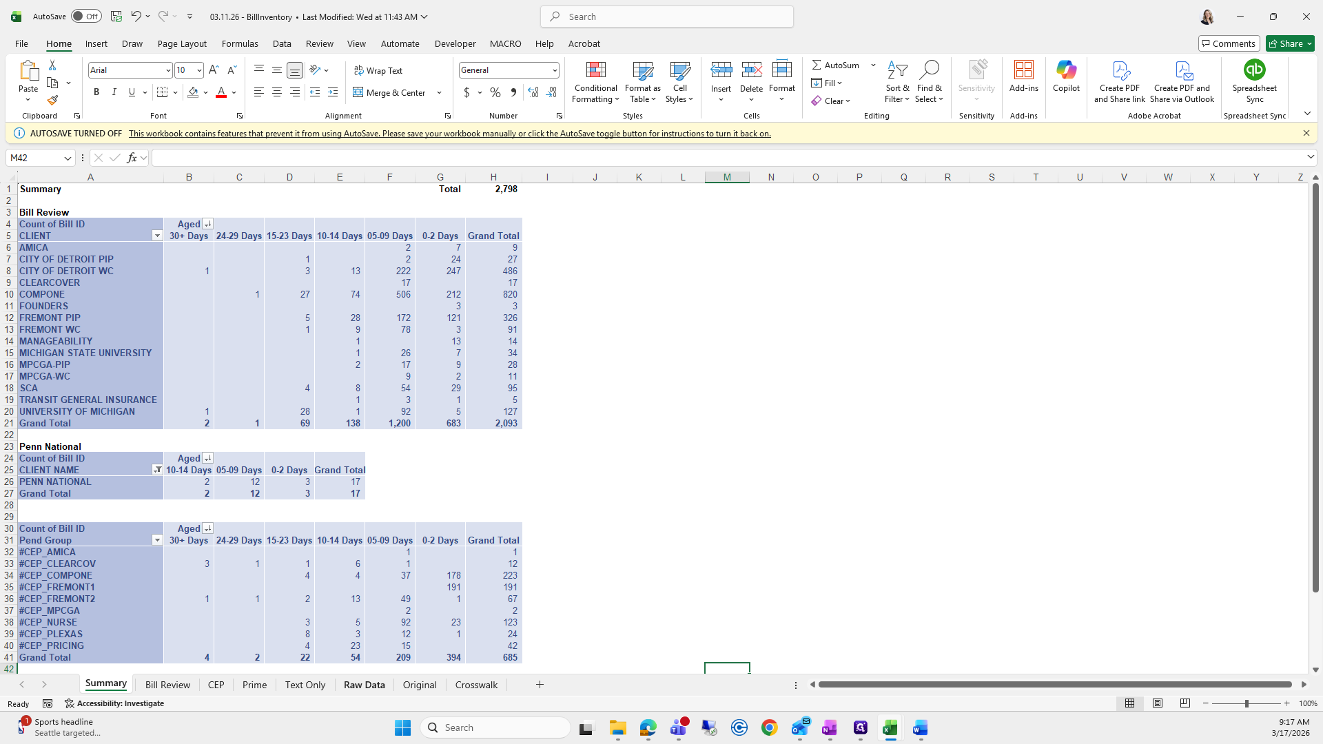Screen dimensions: 1323x744
Task: Switch to the Raw Data sheet tab
Action: click(364, 685)
